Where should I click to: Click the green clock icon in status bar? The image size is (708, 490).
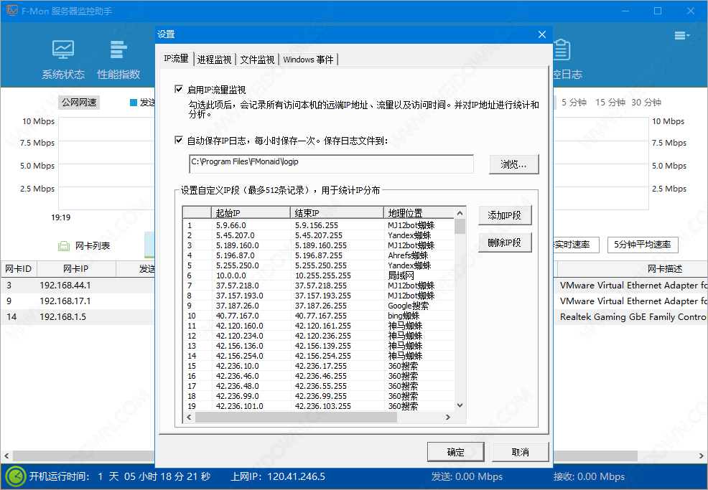click(14, 476)
